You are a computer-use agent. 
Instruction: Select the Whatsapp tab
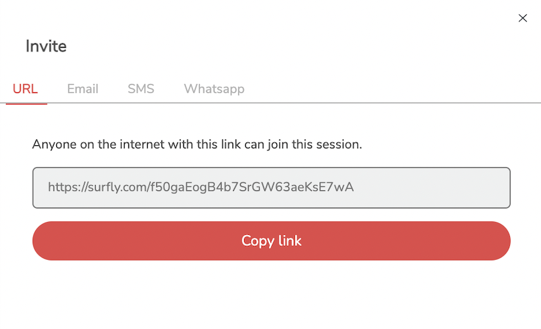214,89
